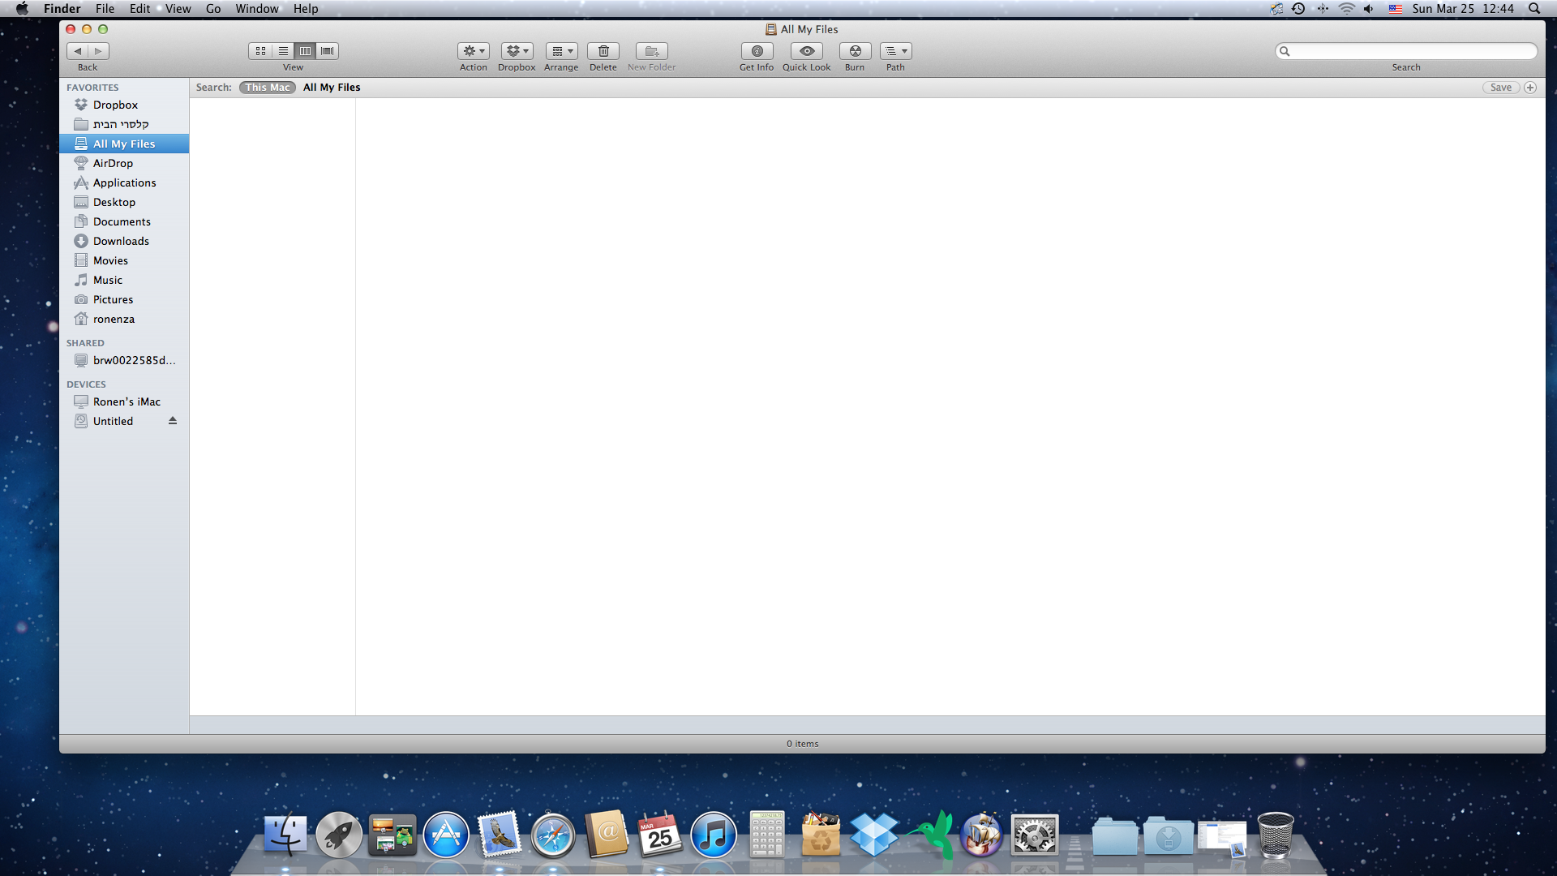
Task: Eject the Untitled device
Action: [172, 421]
